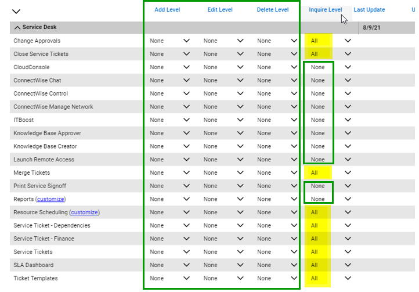Click the Edit Level column header
Screen dimensions: 419x292
(x=220, y=10)
